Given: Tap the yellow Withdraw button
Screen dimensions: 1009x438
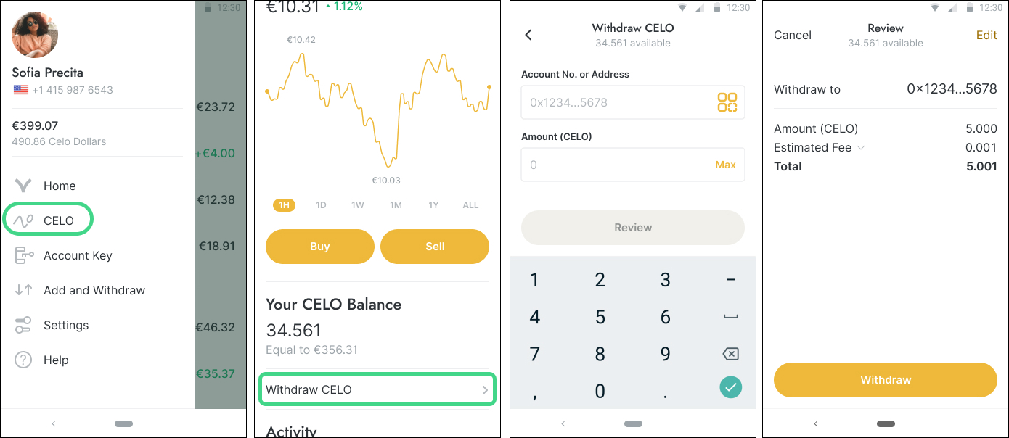Looking at the screenshot, I should click(886, 380).
